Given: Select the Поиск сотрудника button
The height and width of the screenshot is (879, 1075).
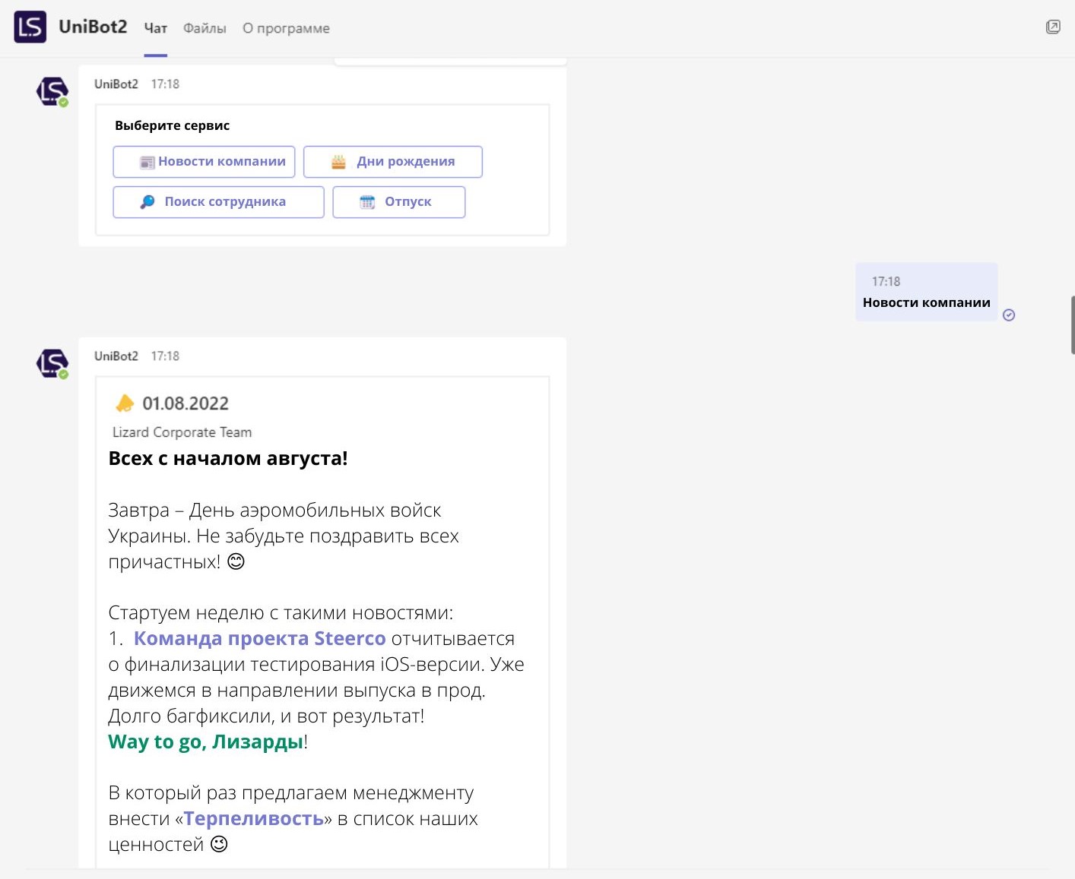Looking at the screenshot, I should tap(218, 202).
